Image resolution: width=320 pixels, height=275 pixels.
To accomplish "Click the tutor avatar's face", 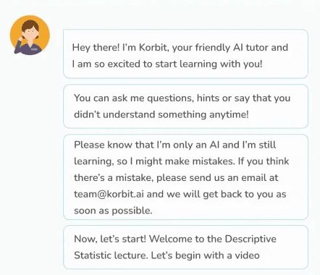I will (x=30, y=33).
